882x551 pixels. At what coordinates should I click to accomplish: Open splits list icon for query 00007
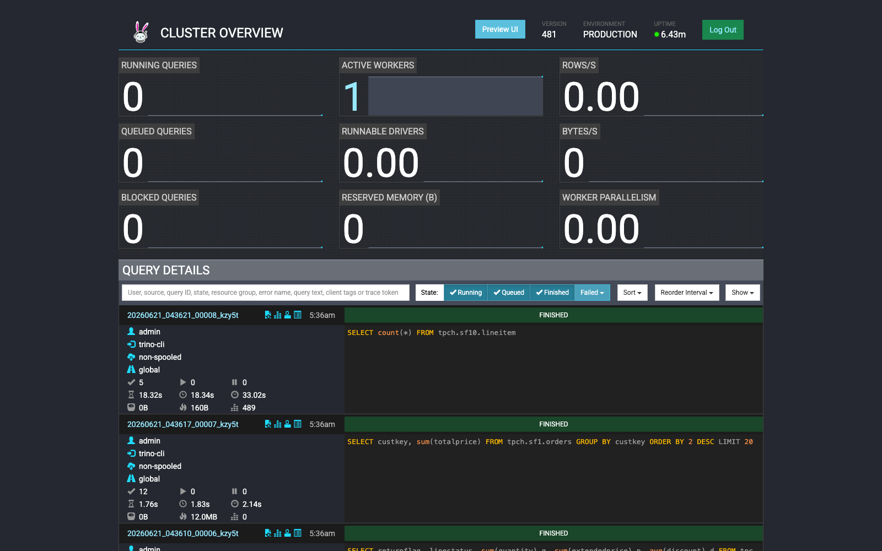pos(298,424)
